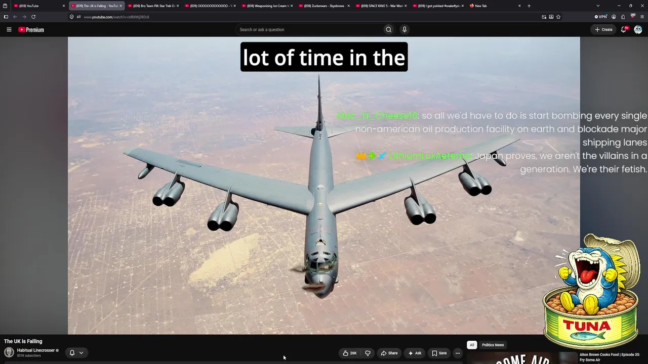648x364 pixels.
Task: Open the browser profile account icon
Action: pos(614,17)
